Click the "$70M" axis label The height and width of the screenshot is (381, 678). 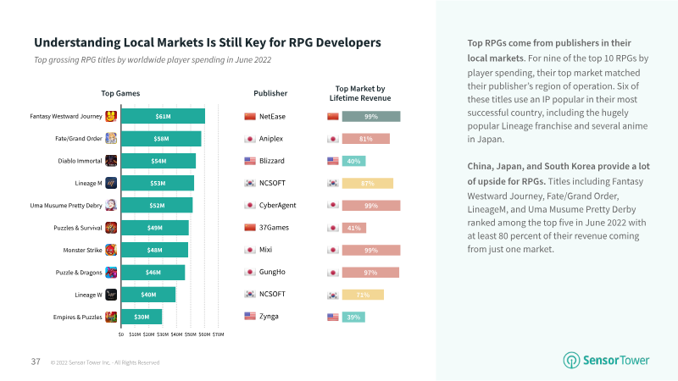point(219,334)
